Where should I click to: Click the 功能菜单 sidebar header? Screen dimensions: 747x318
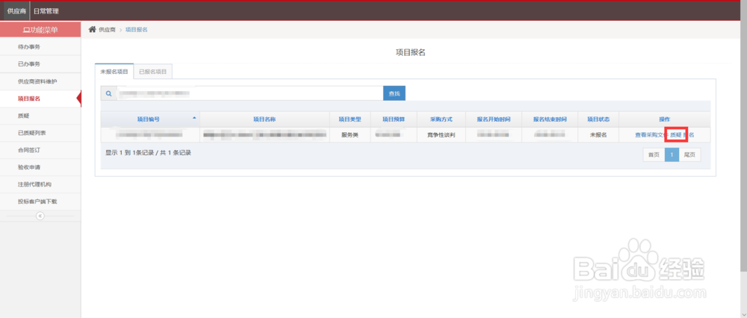click(40, 30)
